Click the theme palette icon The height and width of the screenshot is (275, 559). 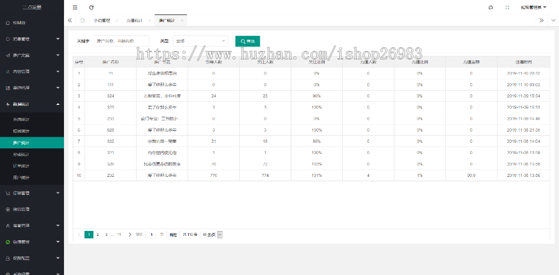tap(490, 7)
